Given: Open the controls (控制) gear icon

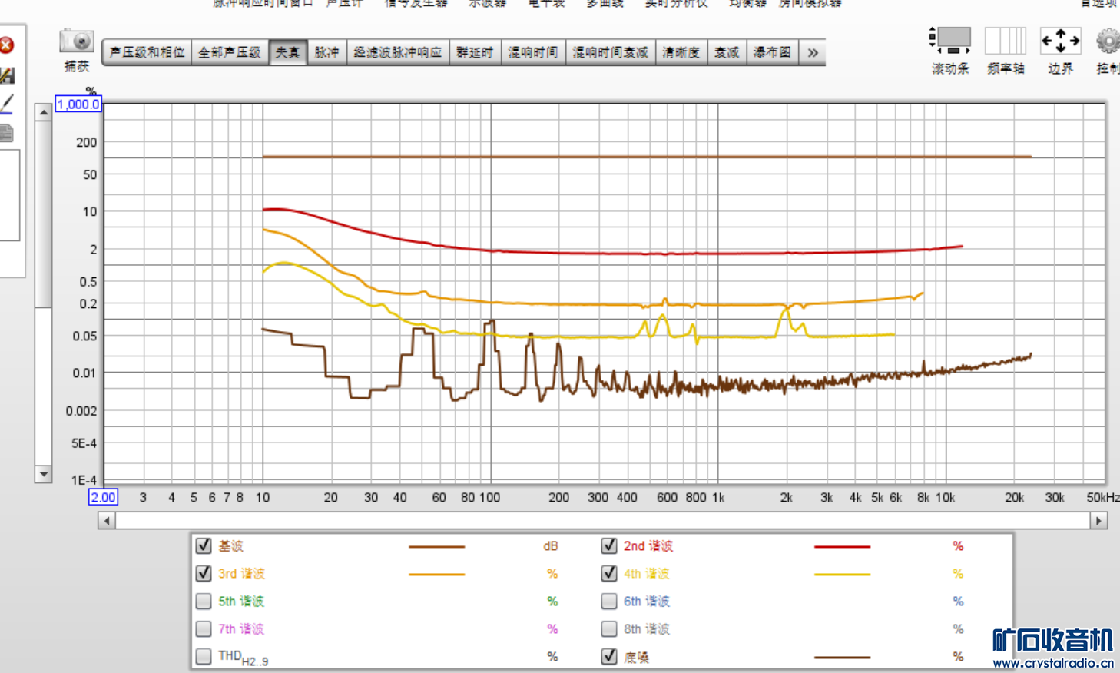Looking at the screenshot, I should click(1108, 41).
